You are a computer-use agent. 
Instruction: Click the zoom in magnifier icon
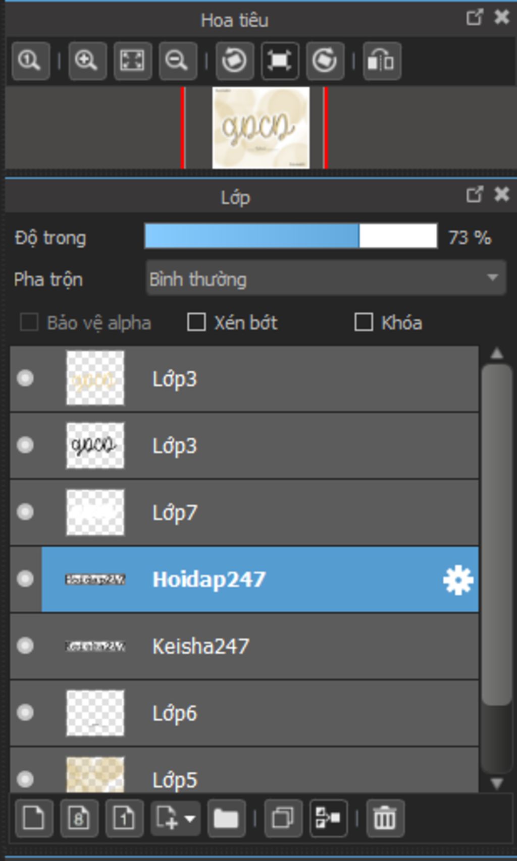(87, 61)
